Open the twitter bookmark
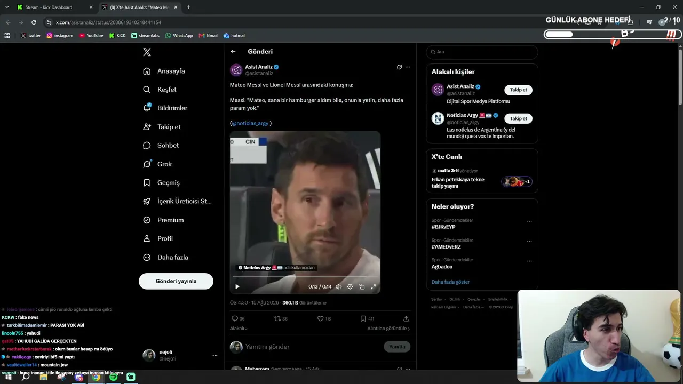Screen dimensions: 683x384 tap(30, 36)
